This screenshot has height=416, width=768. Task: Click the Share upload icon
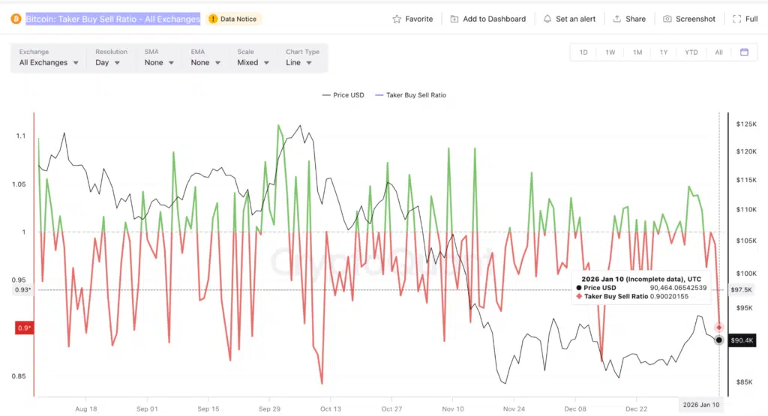pyautogui.click(x=616, y=19)
